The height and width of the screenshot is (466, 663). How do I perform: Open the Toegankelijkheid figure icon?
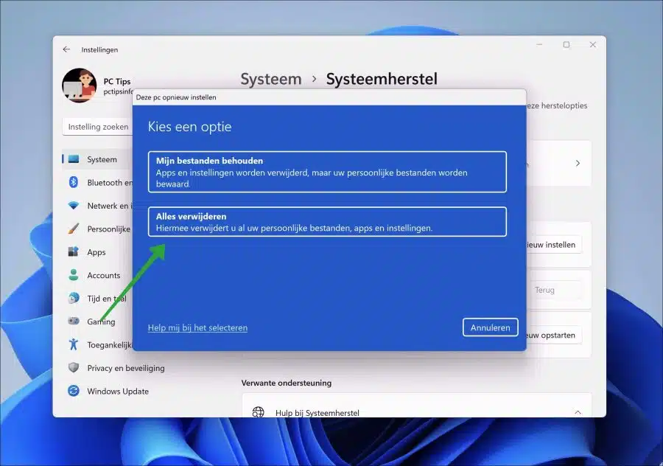[74, 344]
